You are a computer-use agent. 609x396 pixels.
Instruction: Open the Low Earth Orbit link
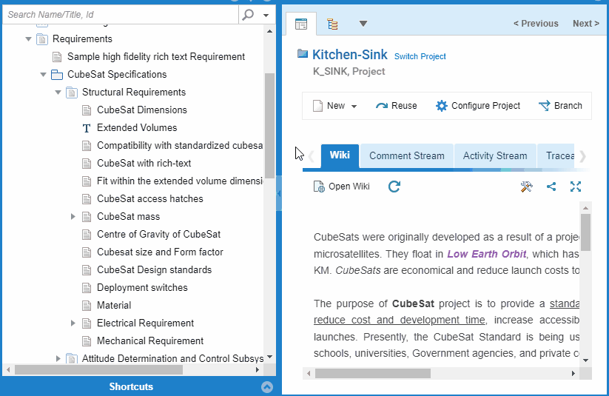click(x=487, y=254)
